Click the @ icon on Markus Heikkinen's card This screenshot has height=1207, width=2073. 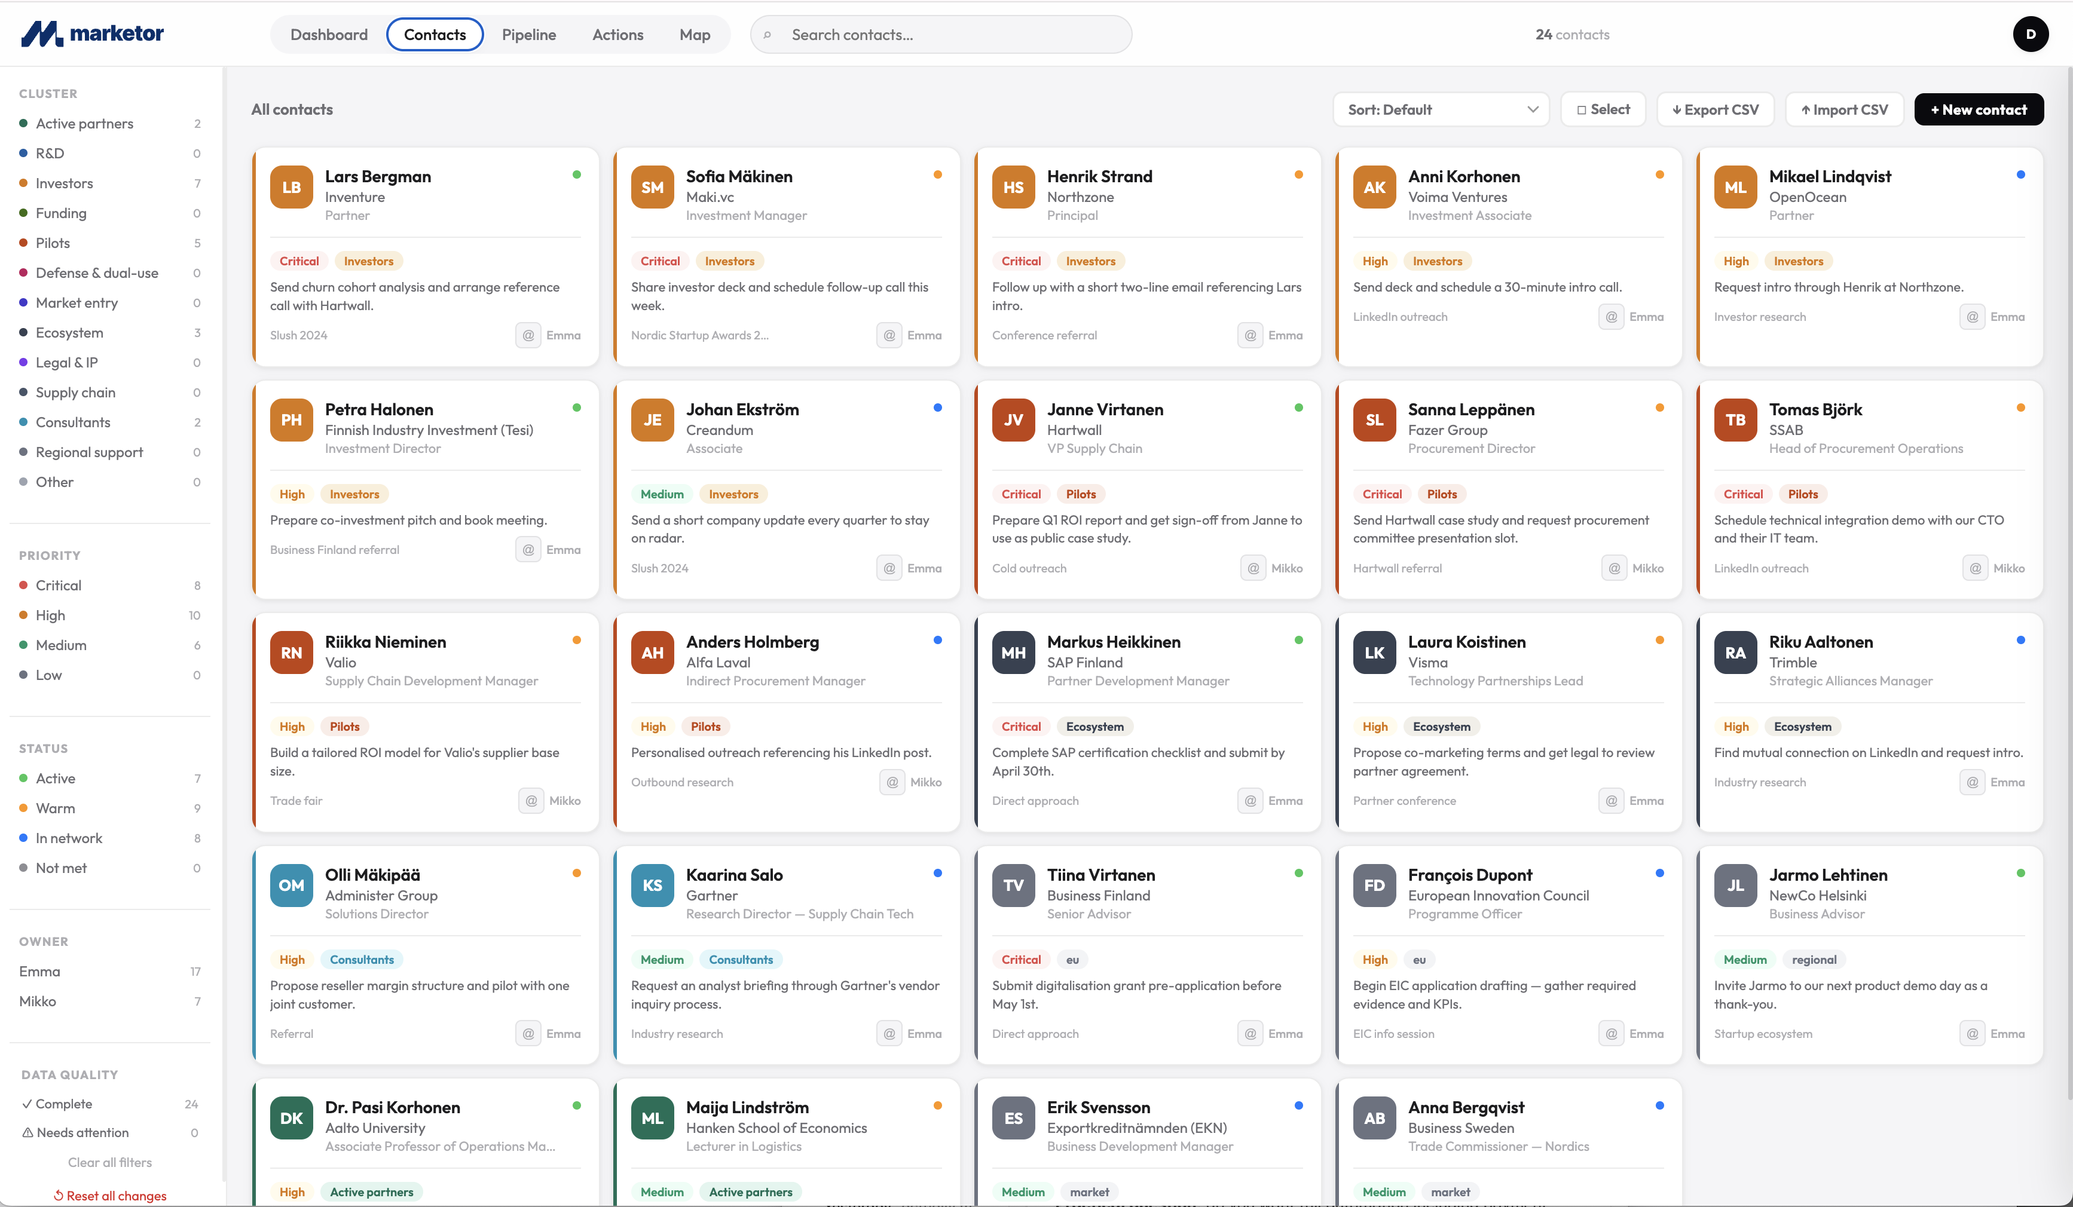[x=1250, y=801]
